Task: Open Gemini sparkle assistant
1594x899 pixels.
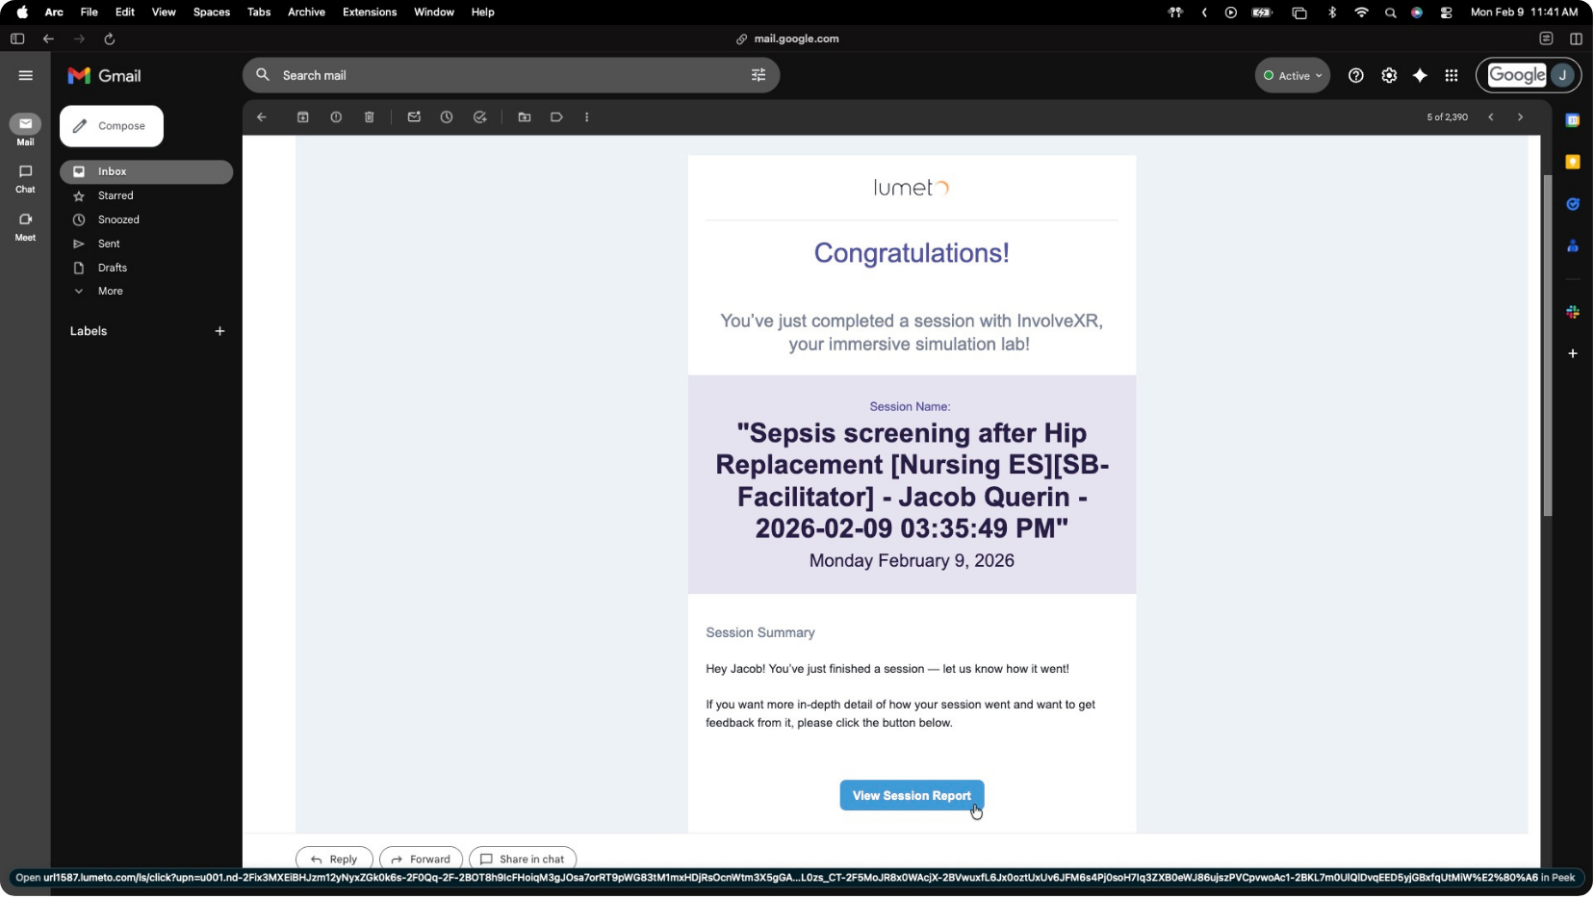Action: (x=1420, y=76)
